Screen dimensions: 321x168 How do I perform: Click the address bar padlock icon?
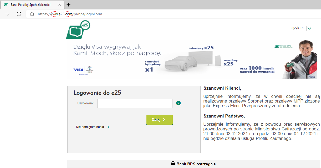(32, 14)
